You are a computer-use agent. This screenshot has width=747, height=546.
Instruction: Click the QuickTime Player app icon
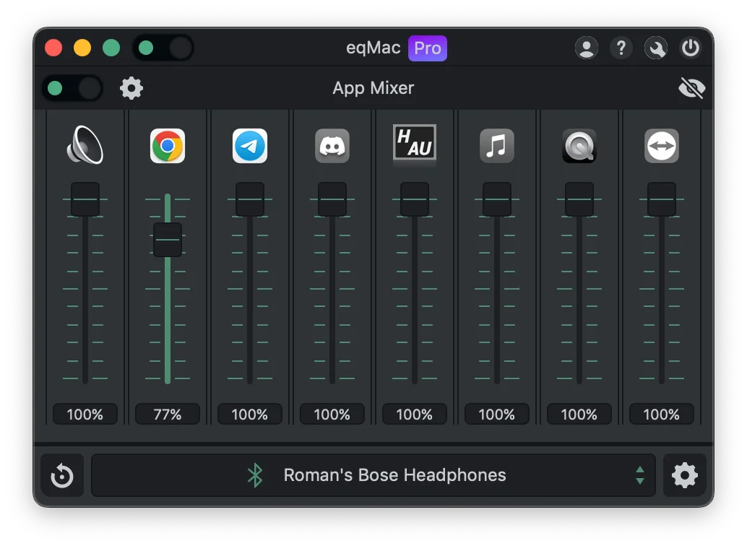pos(579,146)
